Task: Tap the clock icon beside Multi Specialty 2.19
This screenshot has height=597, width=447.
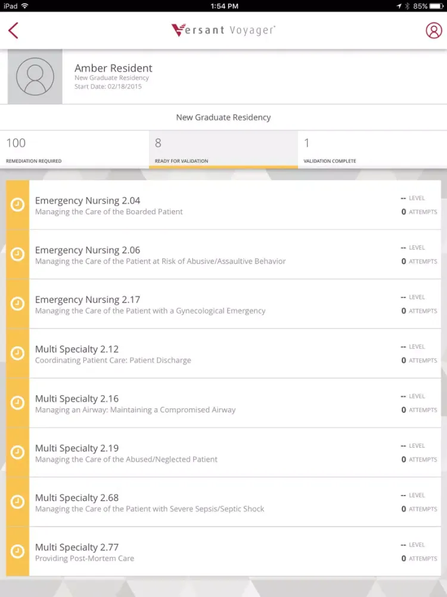Action: [x=18, y=453]
